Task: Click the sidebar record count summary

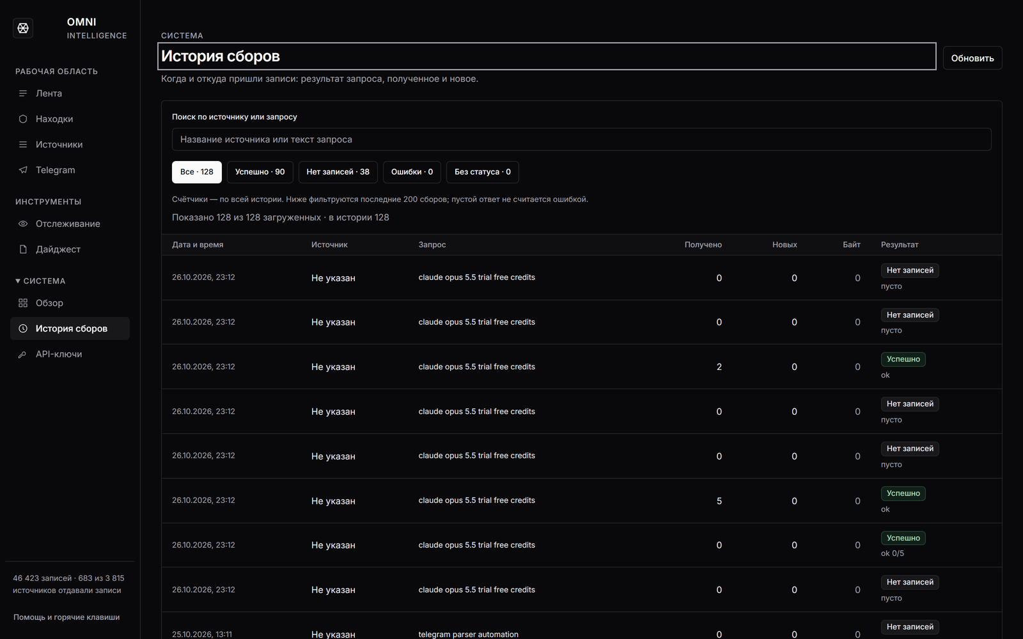Action: pos(69,584)
